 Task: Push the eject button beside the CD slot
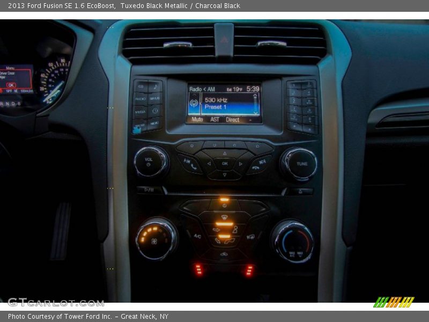click(x=300, y=192)
